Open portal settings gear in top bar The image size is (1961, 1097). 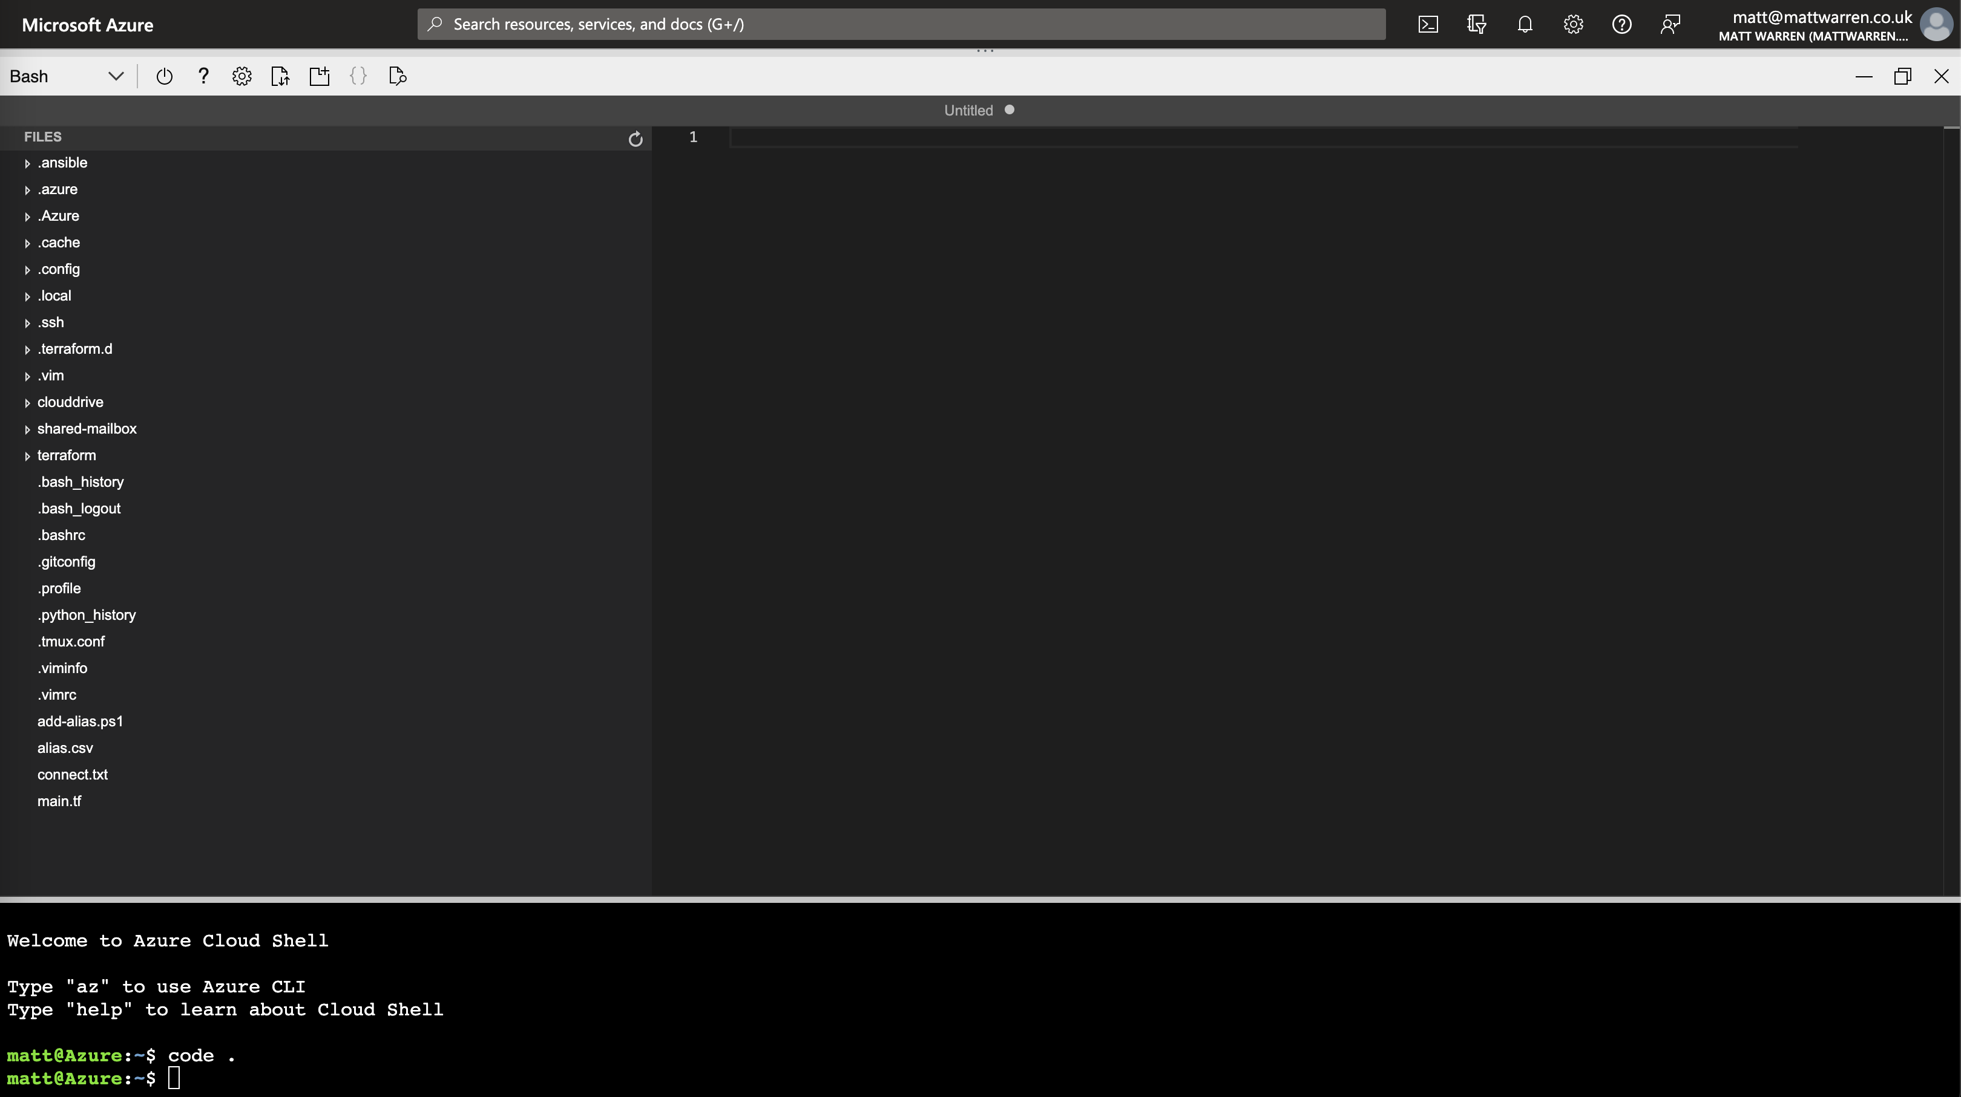(x=1574, y=24)
